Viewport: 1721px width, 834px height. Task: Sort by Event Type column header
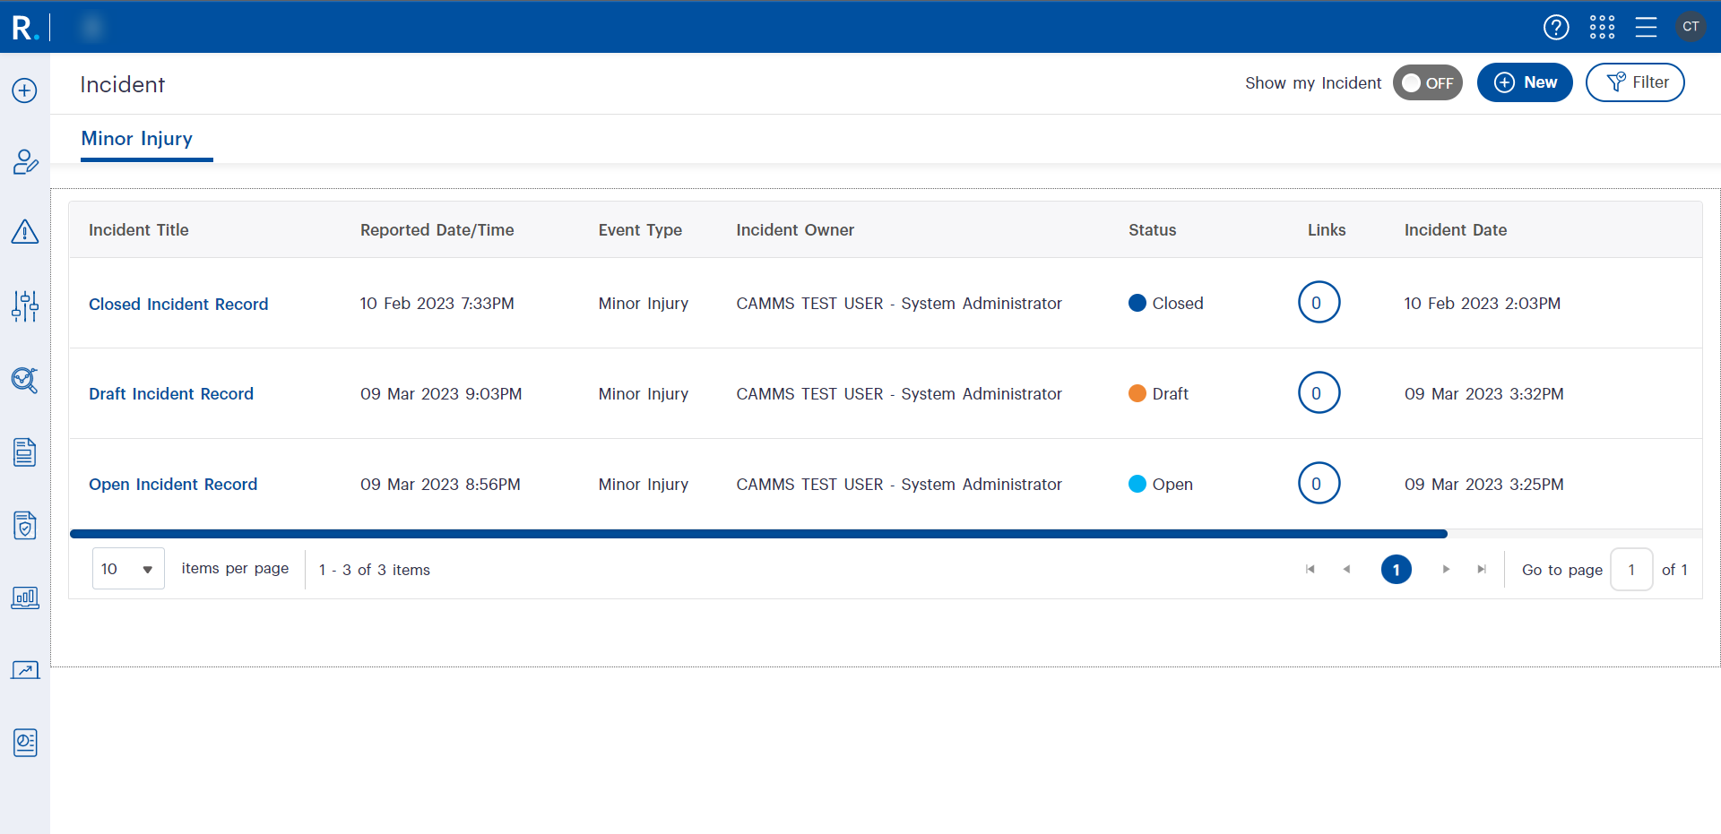[x=640, y=230]
